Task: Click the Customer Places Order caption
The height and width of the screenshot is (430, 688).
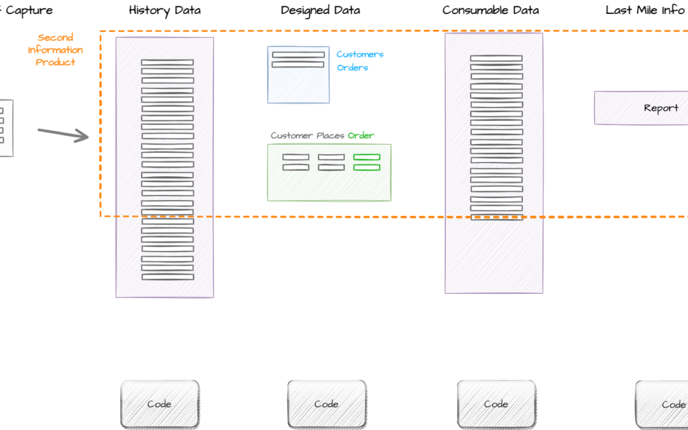Action: pos(322,136)
